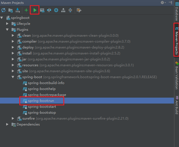Collapse the spring-boot plugin node
179x147 pixels.
click(x=13, y=77)
